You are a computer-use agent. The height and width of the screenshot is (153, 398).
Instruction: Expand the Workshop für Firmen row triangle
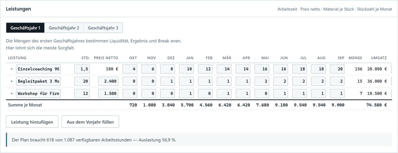(12, 93)
